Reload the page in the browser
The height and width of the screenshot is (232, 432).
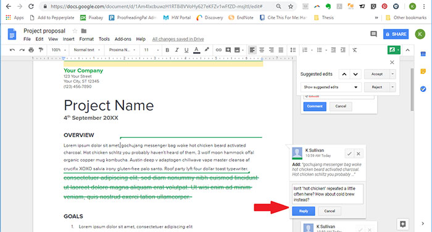click(31, 6)
